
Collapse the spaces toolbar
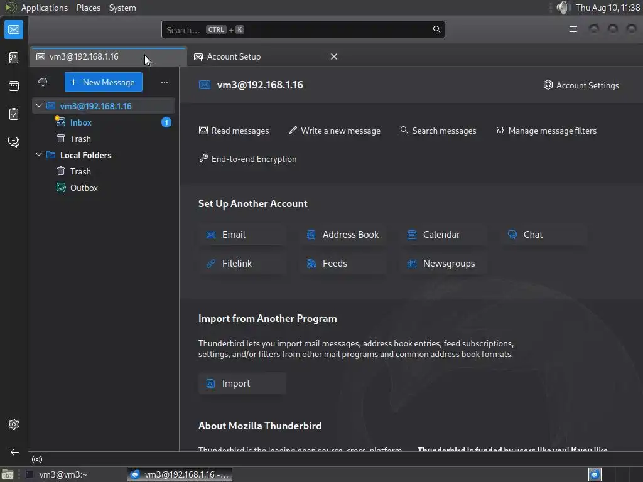point(14,452)
